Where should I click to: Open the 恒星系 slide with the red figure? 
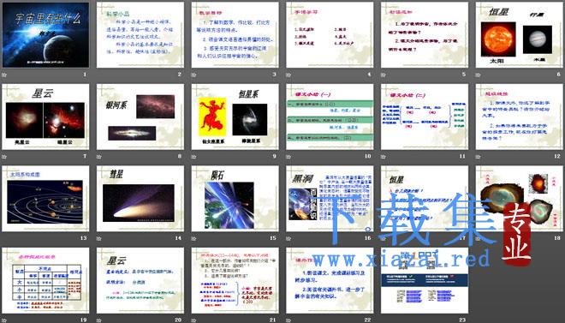pos(235,117)
